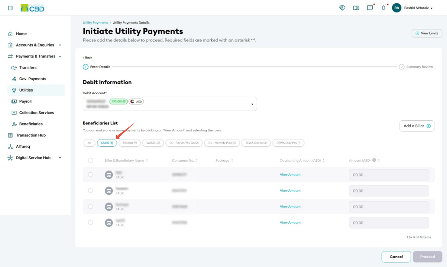Screen dimensions: 447x267
Task: Expand the Digital Service Hub submenu arrow
Action: 60,158
